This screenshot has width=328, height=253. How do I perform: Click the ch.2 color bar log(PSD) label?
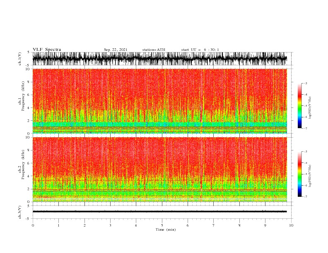point(310,176)
